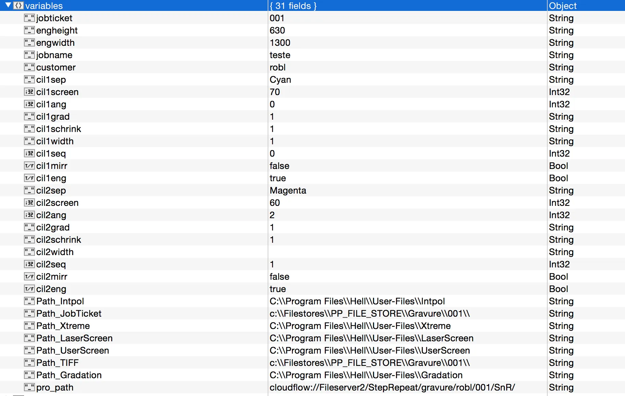Viewport: 625px width, 396px height.
Task: Click the string icon next to Path_TIFF
Action: pyautogui.click(x=29, y=363)
